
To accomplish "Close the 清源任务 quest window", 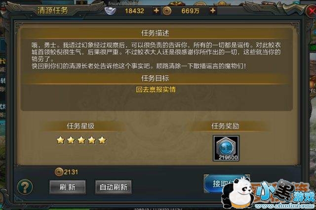I will coord(311,11).
